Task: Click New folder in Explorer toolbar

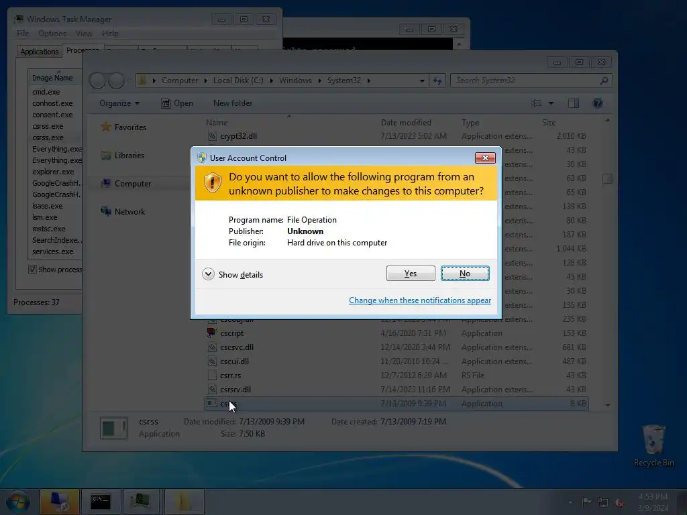Action: 233,103
